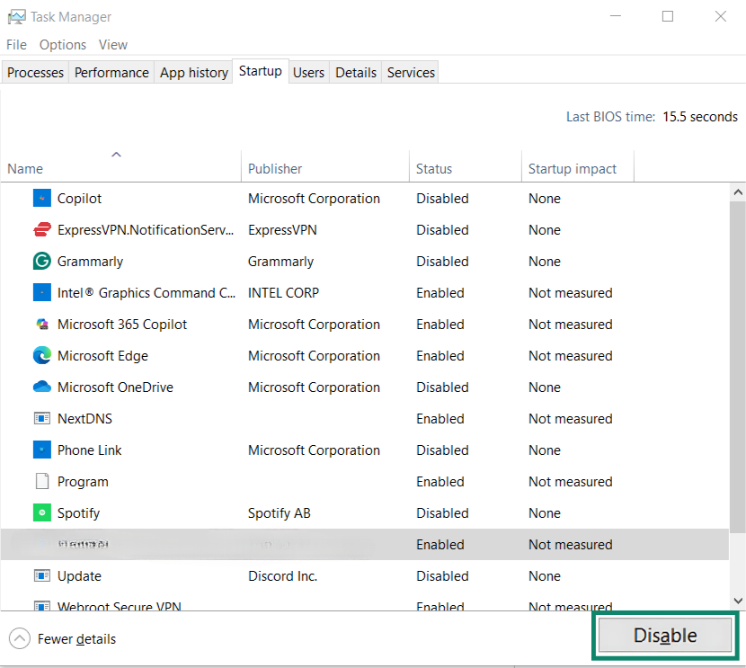Click the Webroot Secure VPN entry
Viewport: 746px width, 668px height.
click(x=119, y=606)
